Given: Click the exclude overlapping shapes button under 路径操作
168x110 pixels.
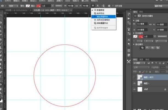Looking at the screenshot, I should click(158, 48).
